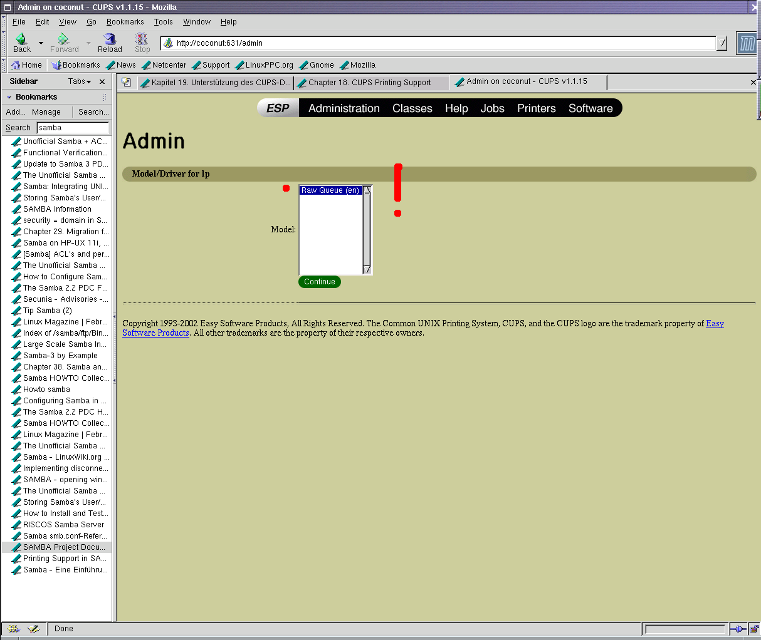Viewport: 761px width, 640px height.
Task: Click the Back navigation button
Action: click(21, 43)
